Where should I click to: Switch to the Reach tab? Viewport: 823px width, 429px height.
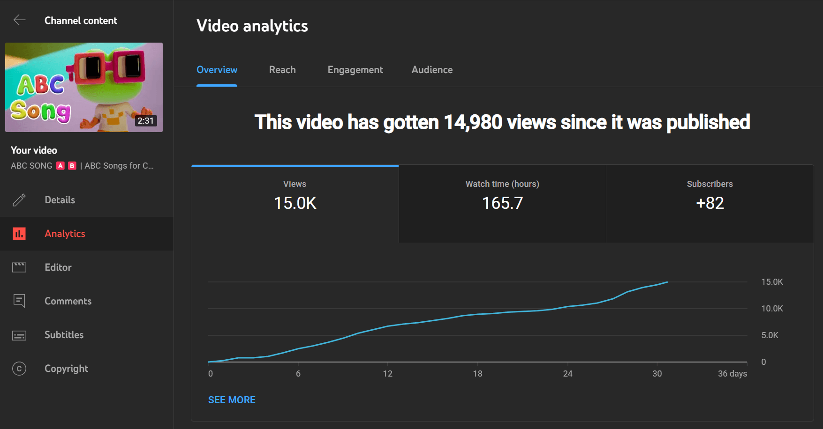[282, 70]
